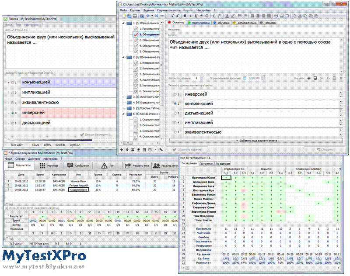Choose radio 5 дизъюнкцией in MyTestStudent
350x276 pixels.
(13, 123)
